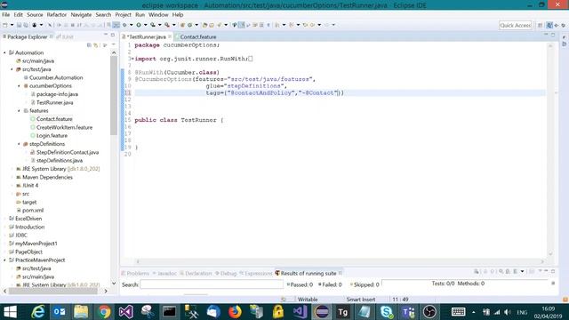Click the Quick Access field
Screen dimensions: 569x320
[516, 25]
